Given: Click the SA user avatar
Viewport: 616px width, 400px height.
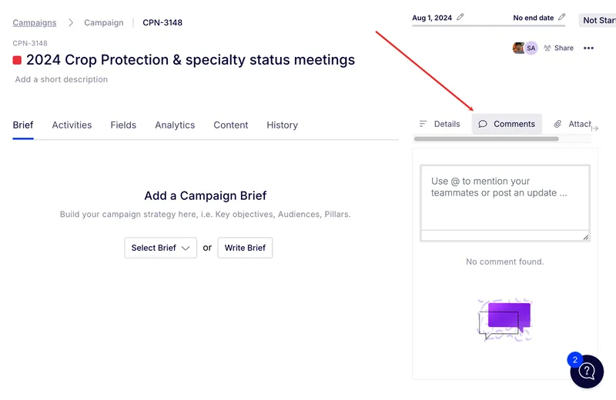Looking at the screenshot, I should click(531, 48).
